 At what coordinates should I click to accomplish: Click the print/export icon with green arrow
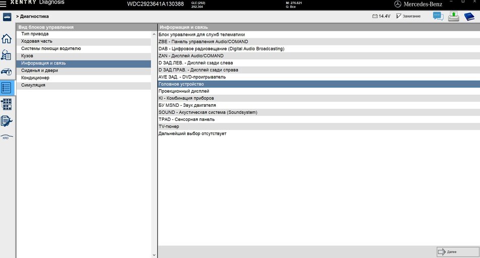click(453, 16)
